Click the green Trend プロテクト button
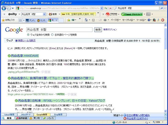This screenshot has height=125, width=168. [x=132, y=14]
